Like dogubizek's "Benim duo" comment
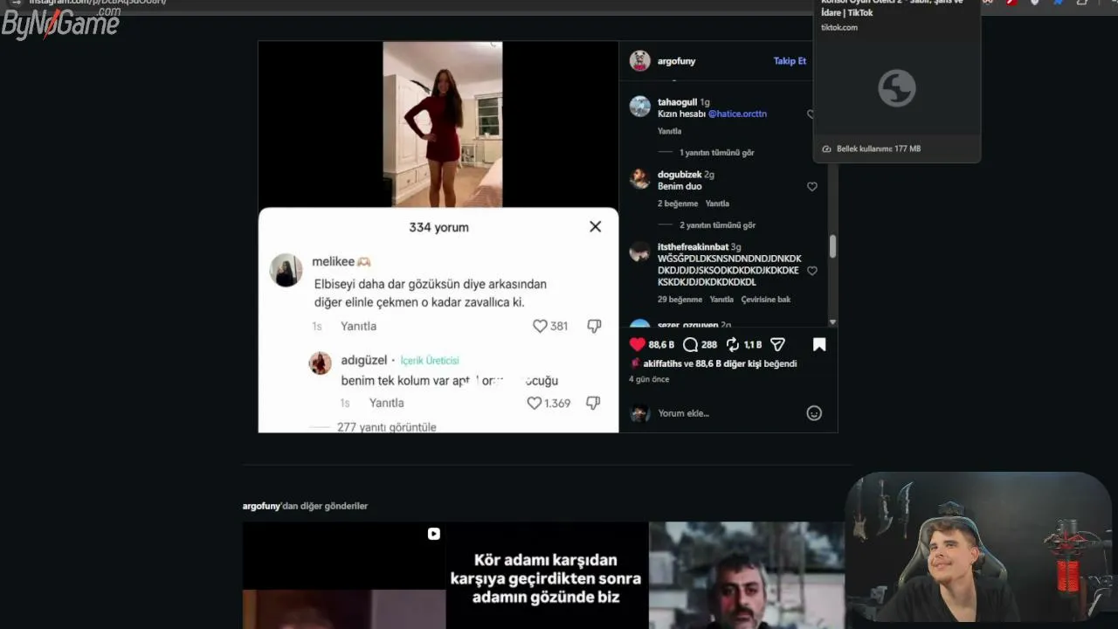 coord(812,187)
